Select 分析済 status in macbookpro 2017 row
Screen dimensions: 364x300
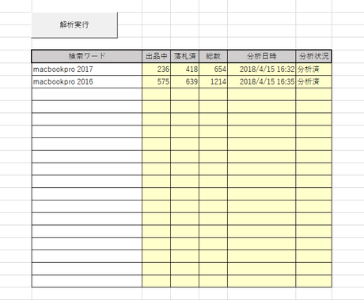[313, 69]
